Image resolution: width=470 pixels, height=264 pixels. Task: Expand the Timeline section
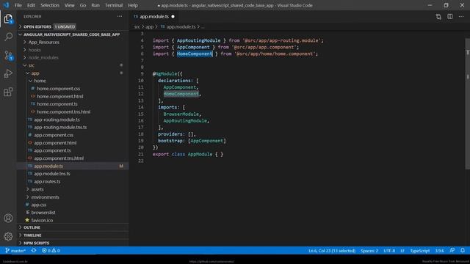[73, 235]
